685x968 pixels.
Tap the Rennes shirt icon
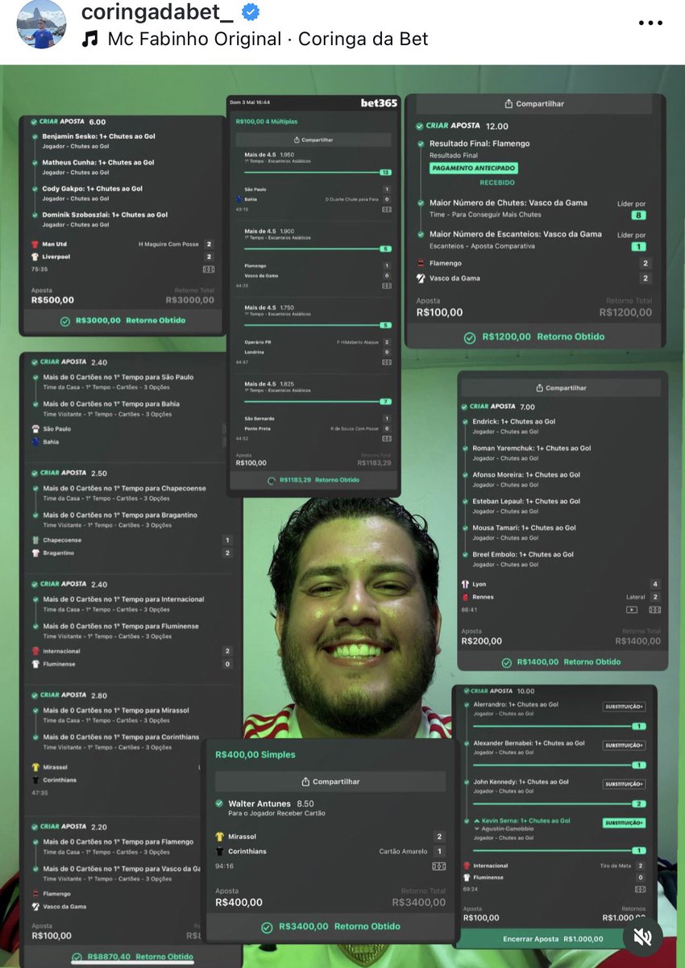click(465, 597)
